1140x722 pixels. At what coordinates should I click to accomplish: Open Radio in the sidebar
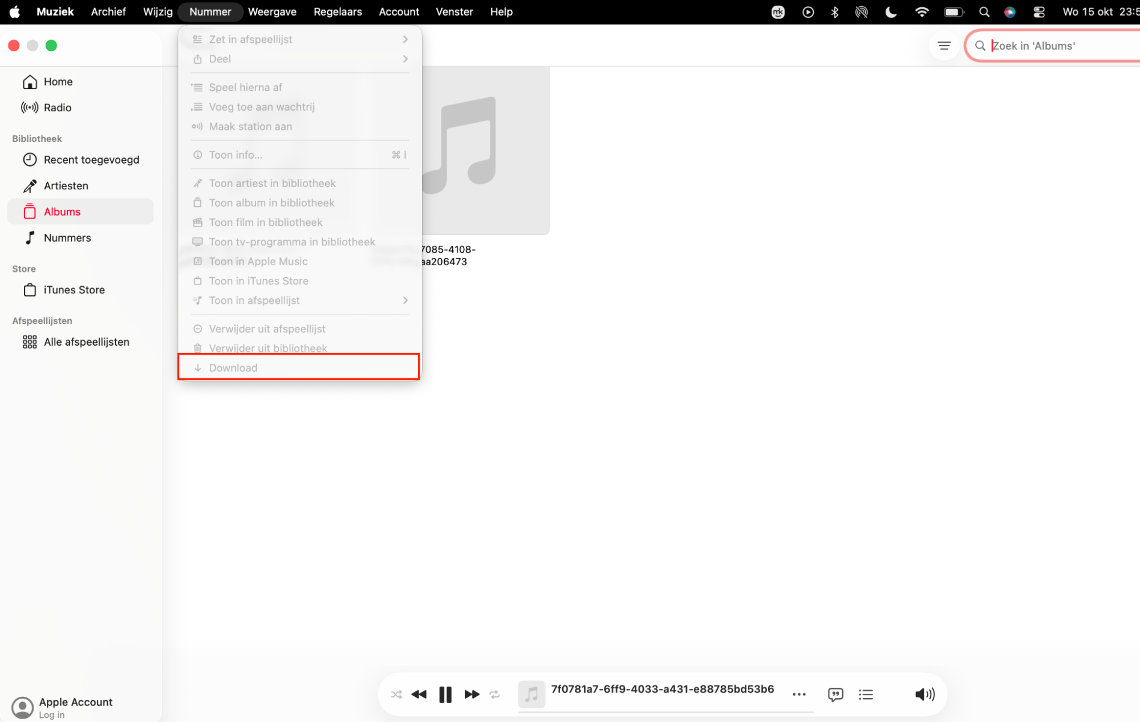click(x=58, y=108)
